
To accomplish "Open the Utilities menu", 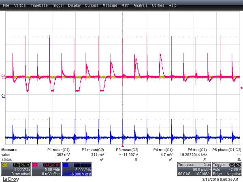I will pos(158,5).
